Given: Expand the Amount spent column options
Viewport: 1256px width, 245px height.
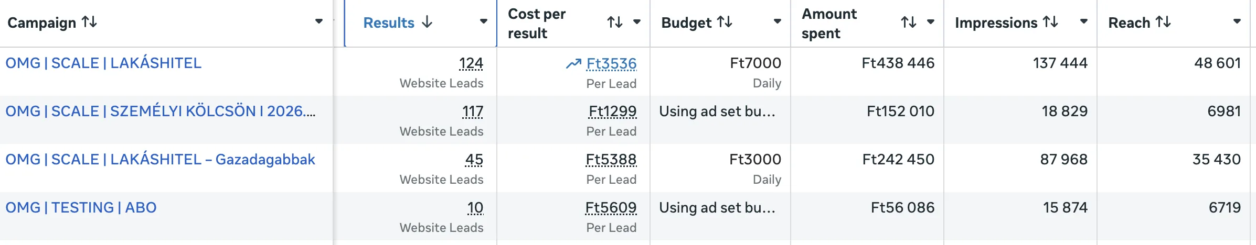Looking at the screenshot, I should pos(931,22).
